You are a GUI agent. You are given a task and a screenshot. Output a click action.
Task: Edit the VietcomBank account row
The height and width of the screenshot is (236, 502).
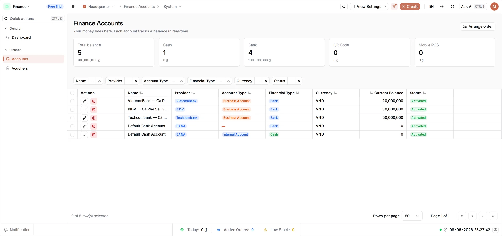point(84,101)
